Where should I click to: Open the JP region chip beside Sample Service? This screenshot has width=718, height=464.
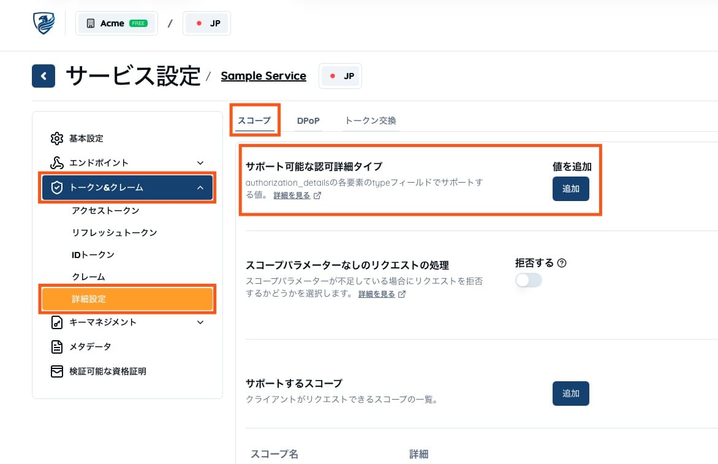tap(340, 76)
